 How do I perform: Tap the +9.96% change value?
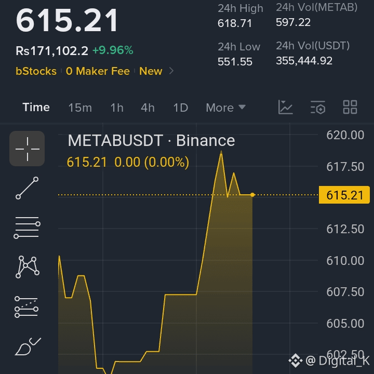tap(113, 50)
